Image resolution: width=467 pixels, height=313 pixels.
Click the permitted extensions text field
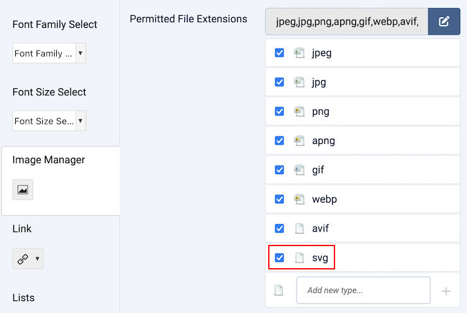pos(347,21)
